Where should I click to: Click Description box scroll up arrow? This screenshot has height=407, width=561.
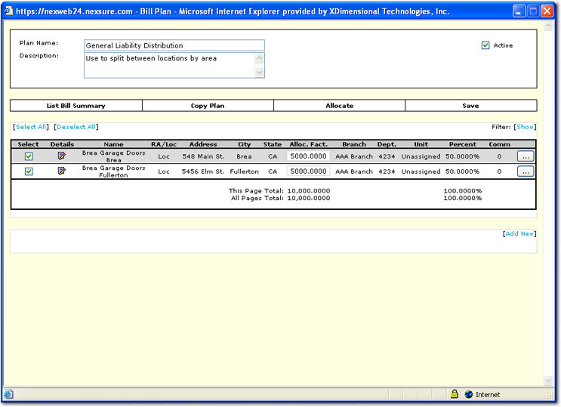click(260, 58)
